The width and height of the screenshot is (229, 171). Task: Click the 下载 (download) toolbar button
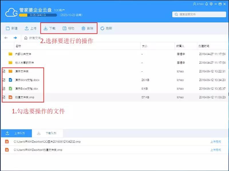tap(50, 28)
